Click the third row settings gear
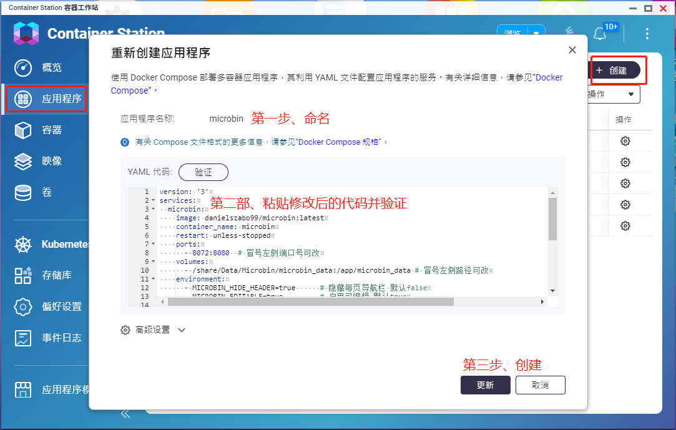676x430 pixels. pos(625,183)
